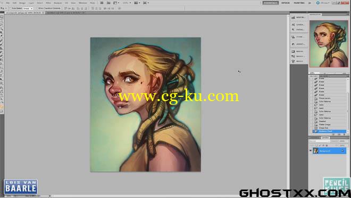Click the History panel tab
The height and width of the screenshot is (198, 351).
point(313,76)
